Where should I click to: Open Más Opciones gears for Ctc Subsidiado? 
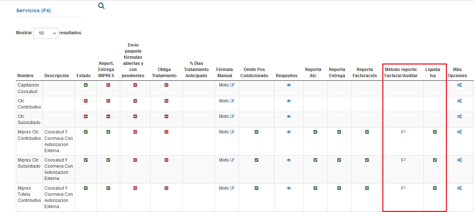pos(460,116)
